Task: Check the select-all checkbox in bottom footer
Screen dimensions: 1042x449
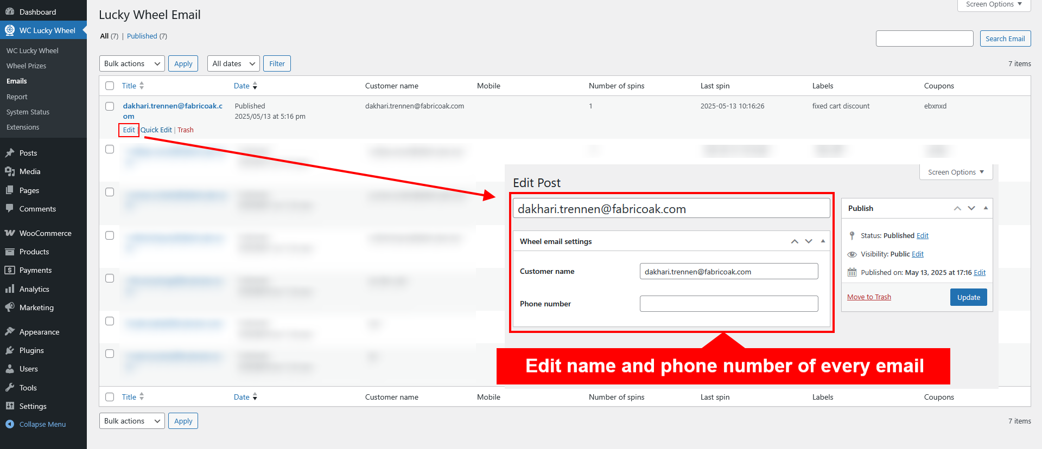Action: pyautogui.click(x=110, y=397)
